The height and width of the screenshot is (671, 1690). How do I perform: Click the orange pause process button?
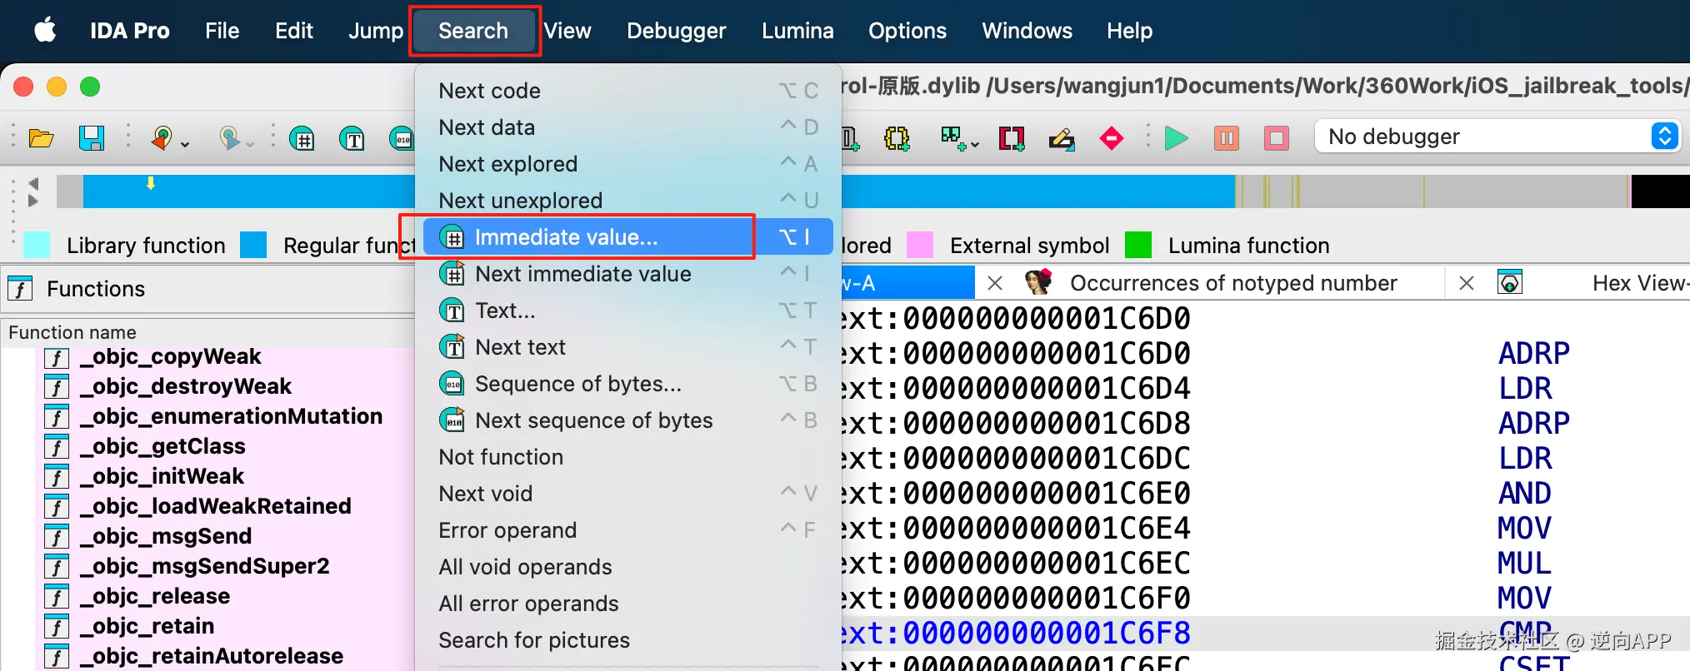click(1226, 138)
